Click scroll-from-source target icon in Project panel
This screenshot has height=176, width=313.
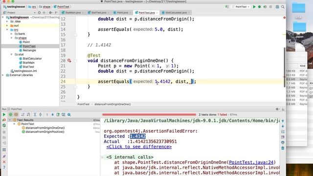click(39, 13)
